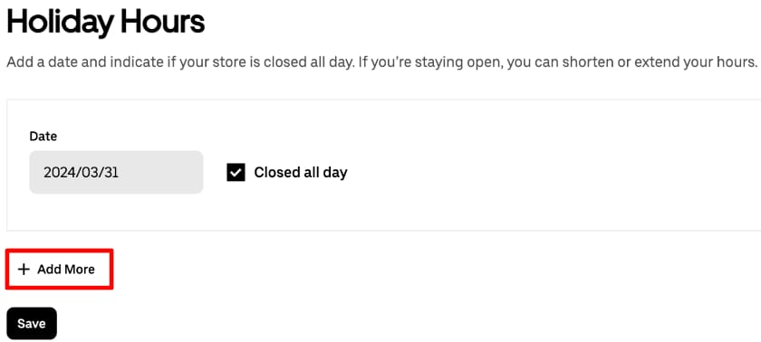Add another holiday date entry
Viewport: 761px width, 342px height.
tap(59, 270)
